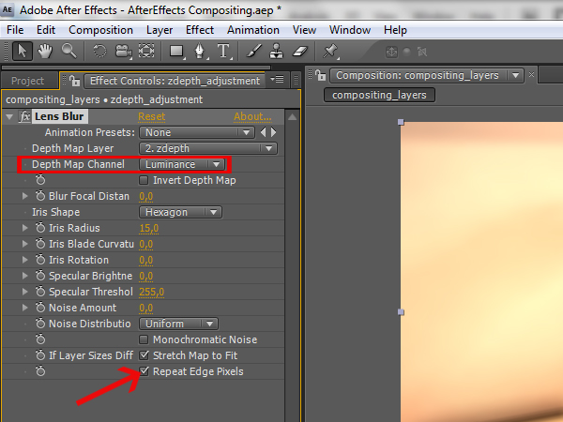
Task: Uncheck Stretch Map to Fit
Action: pyautogui.click(x=145, y=355)
